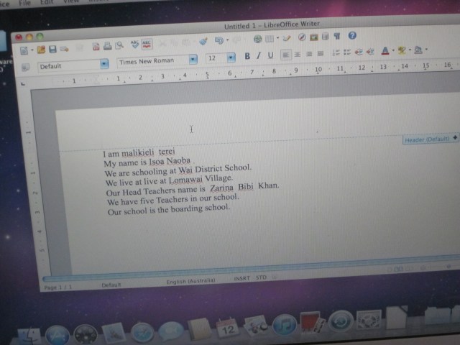Screen dimensions: 460x345
Task: Open the Edit menu
Action: tap(49, 4)
